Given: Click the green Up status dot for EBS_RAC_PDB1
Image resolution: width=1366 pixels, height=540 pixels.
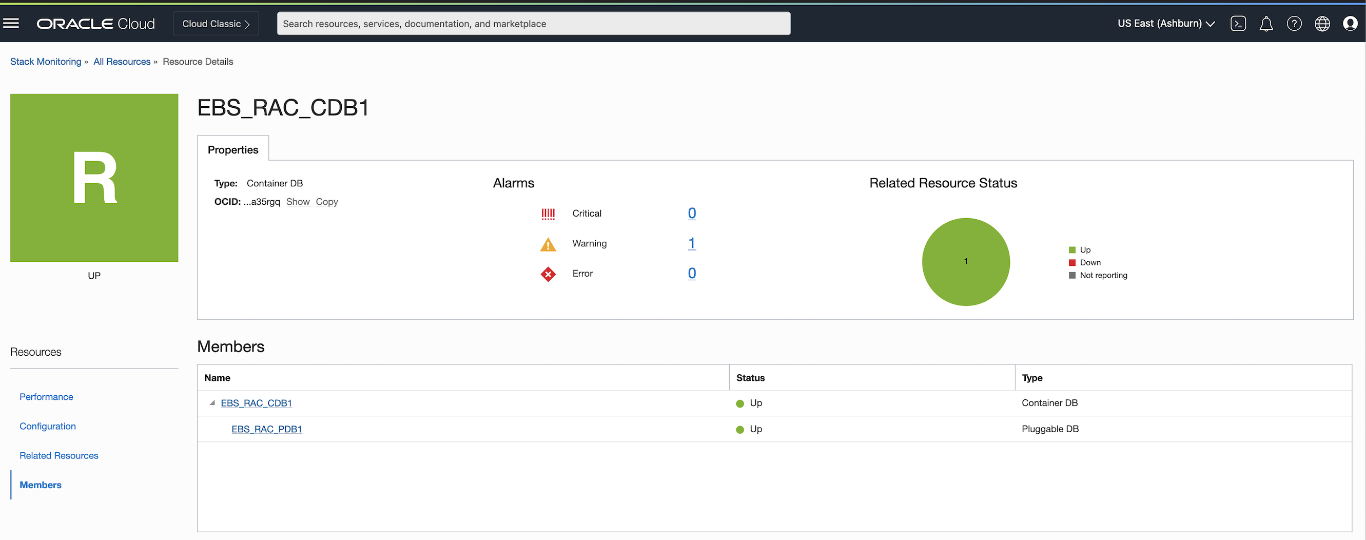Looking at the screenshot, I should 740,430.
